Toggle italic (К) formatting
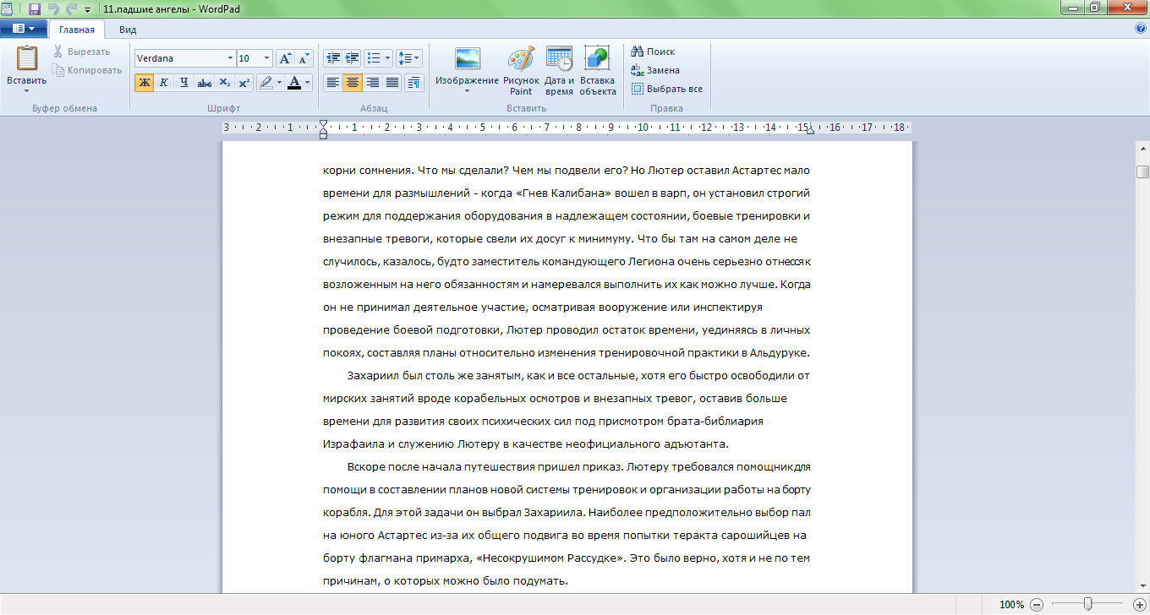The width and height of the screenshot is (1150, 615). pos(163,83)
